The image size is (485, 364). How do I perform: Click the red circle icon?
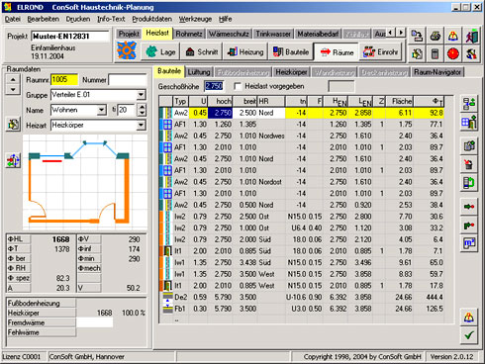coord(453,53)
